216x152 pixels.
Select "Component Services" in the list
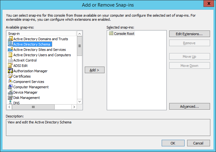(29, 82)
